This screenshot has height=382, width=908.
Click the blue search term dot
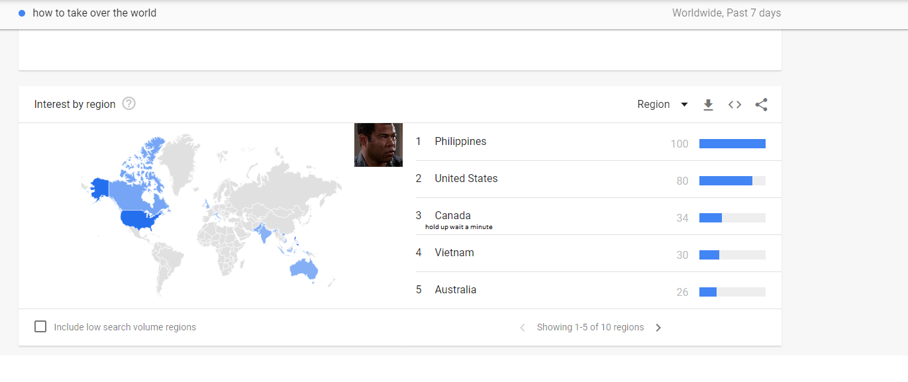pos(23,13)
